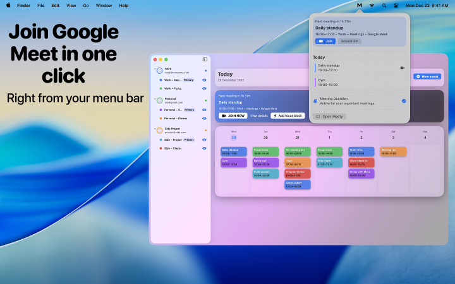455x284 pixels.
Task: Click status dot beside Work account
Action: pos(206,71)
